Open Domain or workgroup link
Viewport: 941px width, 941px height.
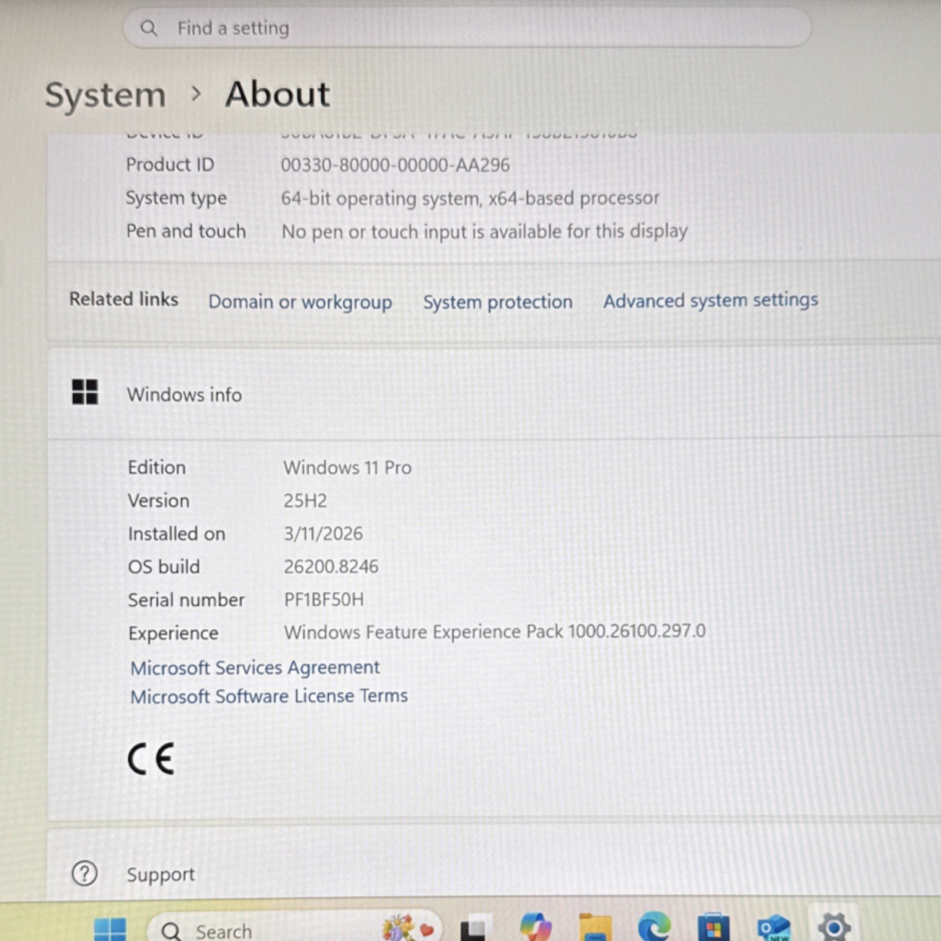coord(300,302)
